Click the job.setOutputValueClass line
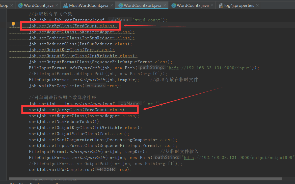Screen dimensions: 295x184 [83, 56]
